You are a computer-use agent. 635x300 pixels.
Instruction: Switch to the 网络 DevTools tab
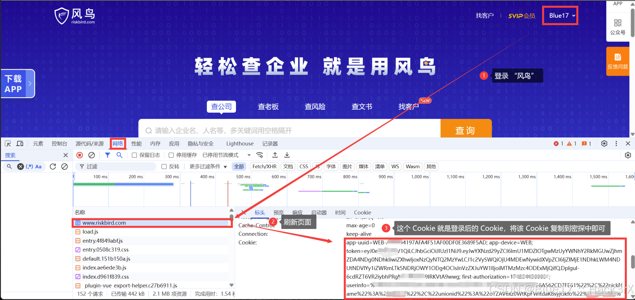118,144
